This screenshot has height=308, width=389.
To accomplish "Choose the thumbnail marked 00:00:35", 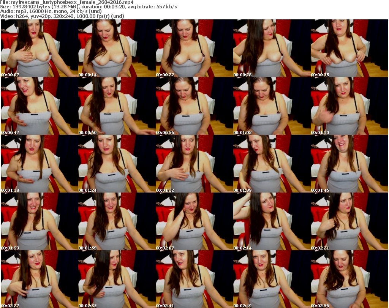I will [349, 48].
